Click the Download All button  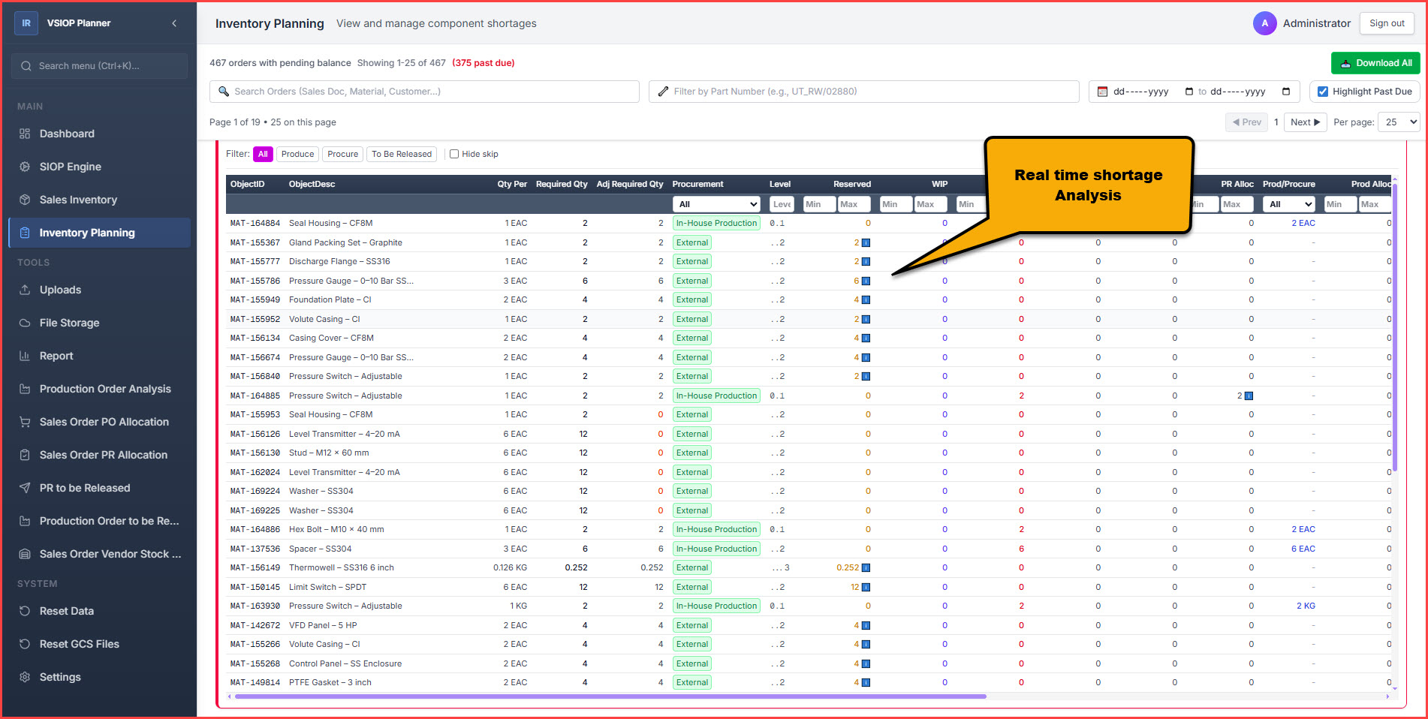(x=1375, y=63)
